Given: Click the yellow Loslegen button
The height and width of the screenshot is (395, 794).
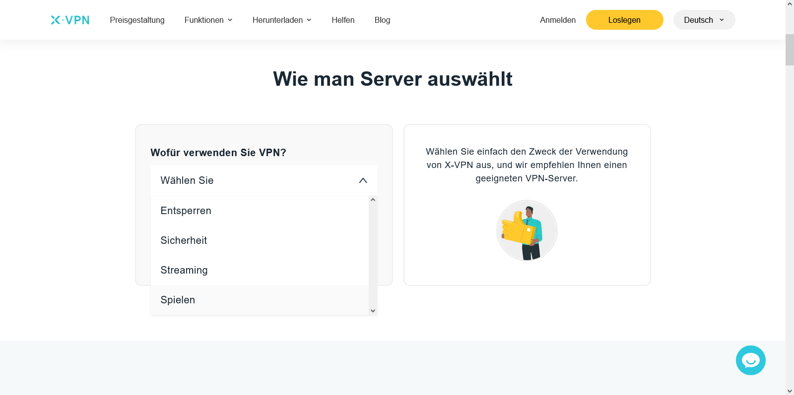Looking at the screenshot, I should (624, 20).
